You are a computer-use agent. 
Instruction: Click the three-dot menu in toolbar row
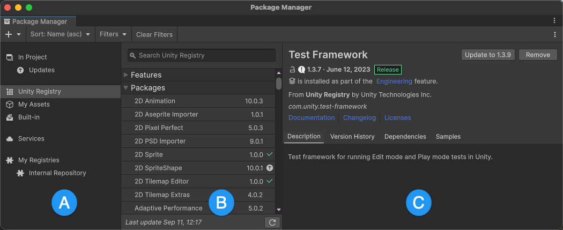coord(554,34)
